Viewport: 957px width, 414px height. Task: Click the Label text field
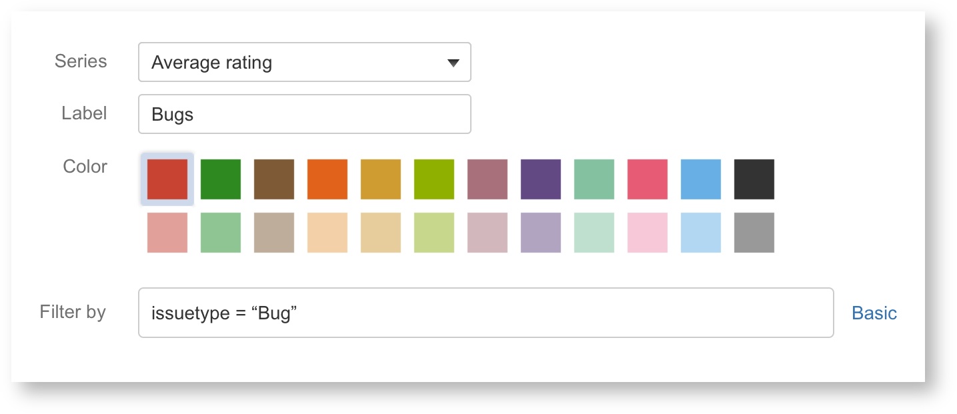[x=304, y=114]
